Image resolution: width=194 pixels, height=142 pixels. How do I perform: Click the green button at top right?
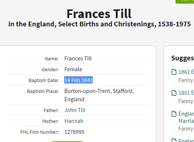tap(185, 1)
